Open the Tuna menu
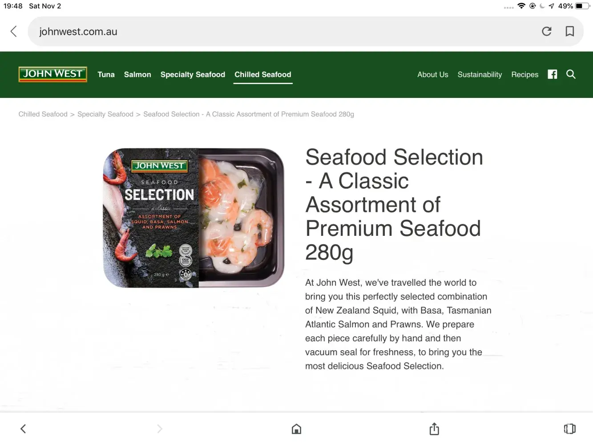This screenshot has width=593, height=445. coord(106,75)
